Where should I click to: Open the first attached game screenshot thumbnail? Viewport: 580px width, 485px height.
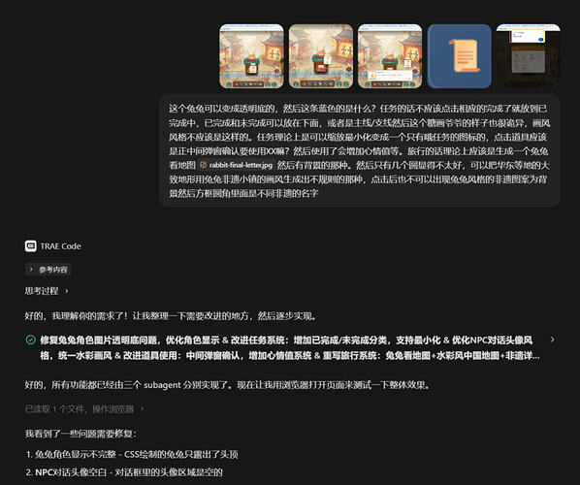click(x=251, y=56)
